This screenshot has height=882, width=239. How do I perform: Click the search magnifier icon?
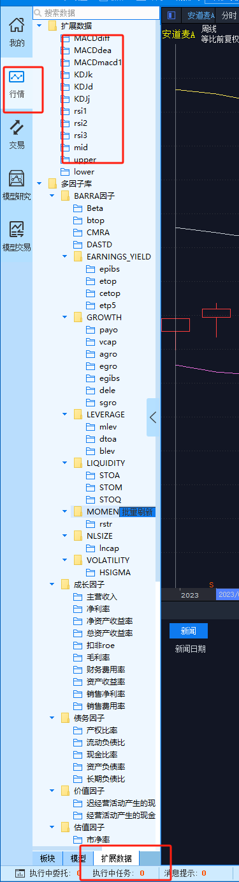(38, 13)
